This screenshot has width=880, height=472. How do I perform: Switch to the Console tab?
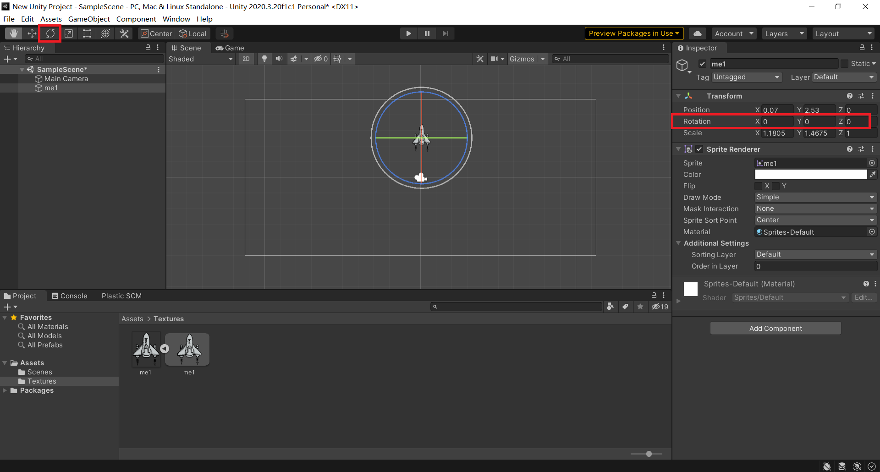70,296
